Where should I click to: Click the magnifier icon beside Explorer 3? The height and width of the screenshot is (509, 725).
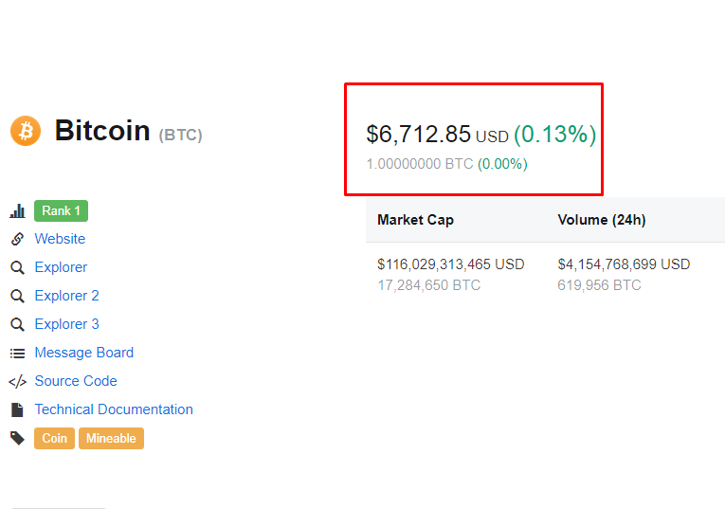[x=17, y=324]
